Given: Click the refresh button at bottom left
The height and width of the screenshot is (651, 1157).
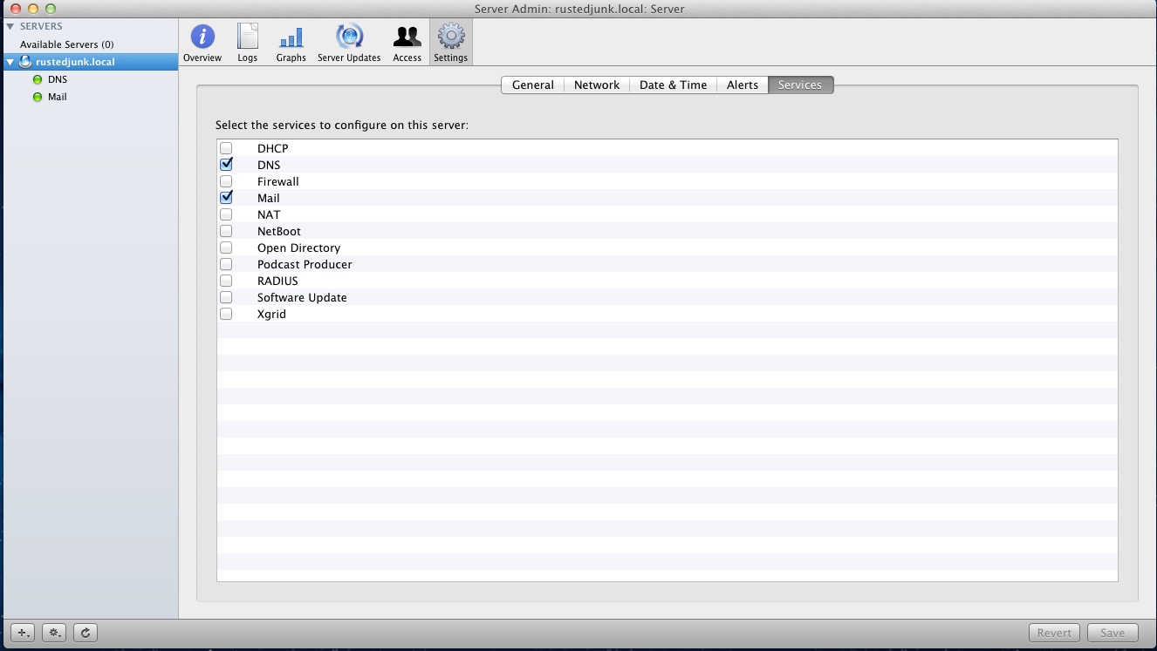Looking at the screenshot, I should coord(86,633).
